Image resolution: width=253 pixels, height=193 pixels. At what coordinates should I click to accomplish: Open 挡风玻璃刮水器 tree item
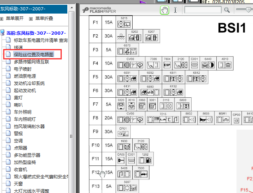[29, 126]
